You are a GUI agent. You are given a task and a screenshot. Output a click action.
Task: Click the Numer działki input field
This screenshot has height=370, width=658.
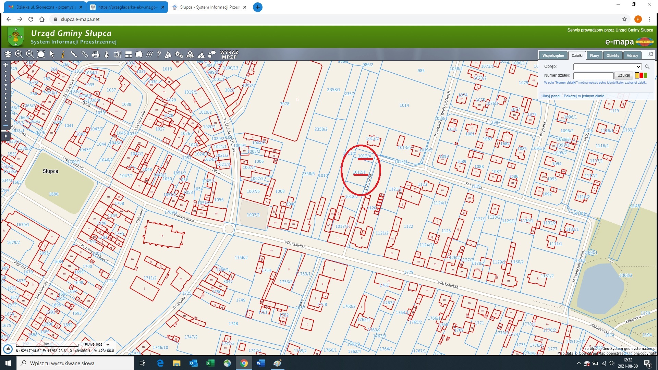[x=593, y=75]
